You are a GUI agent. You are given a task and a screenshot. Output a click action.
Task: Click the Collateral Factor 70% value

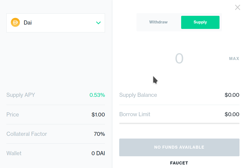coord(99,134)
